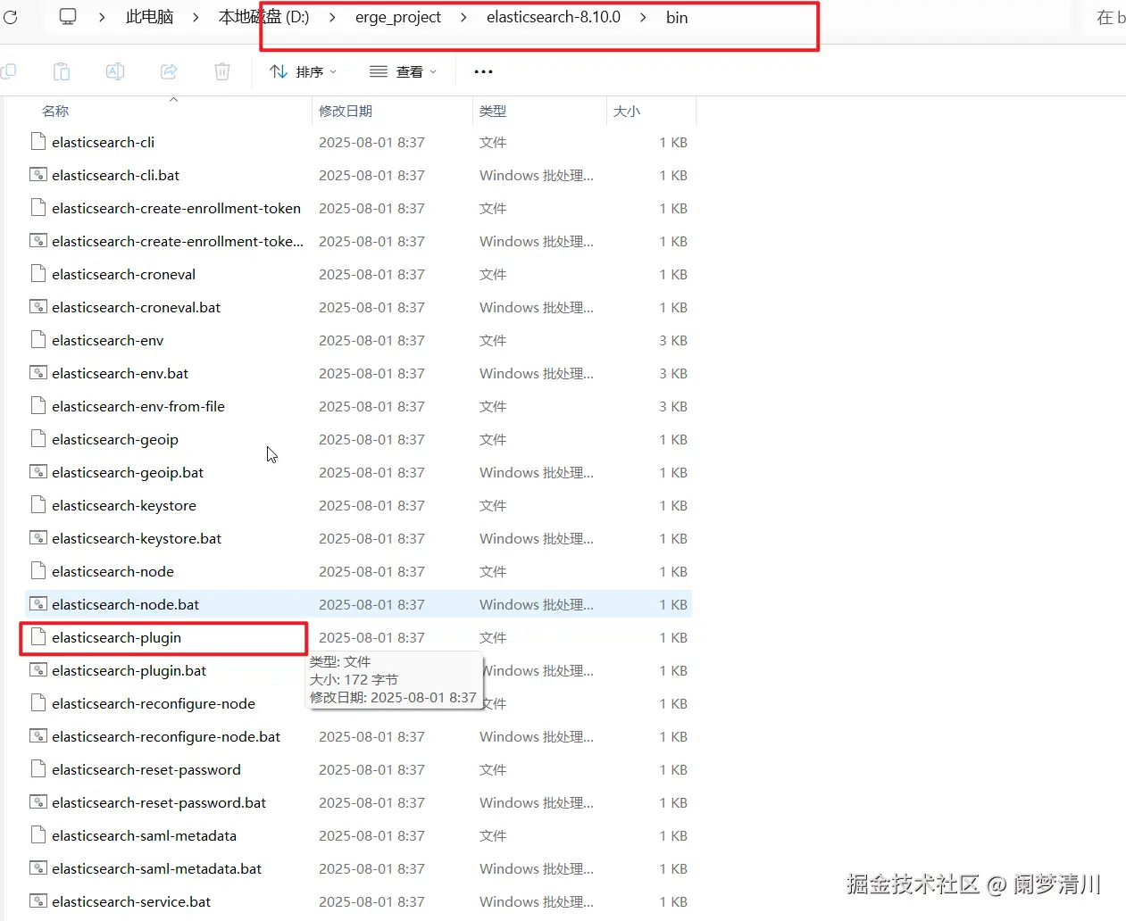1126x921 pixels.
Task: Select the elasticsearch-plugin.bat file name
Action: pos(129,670)
